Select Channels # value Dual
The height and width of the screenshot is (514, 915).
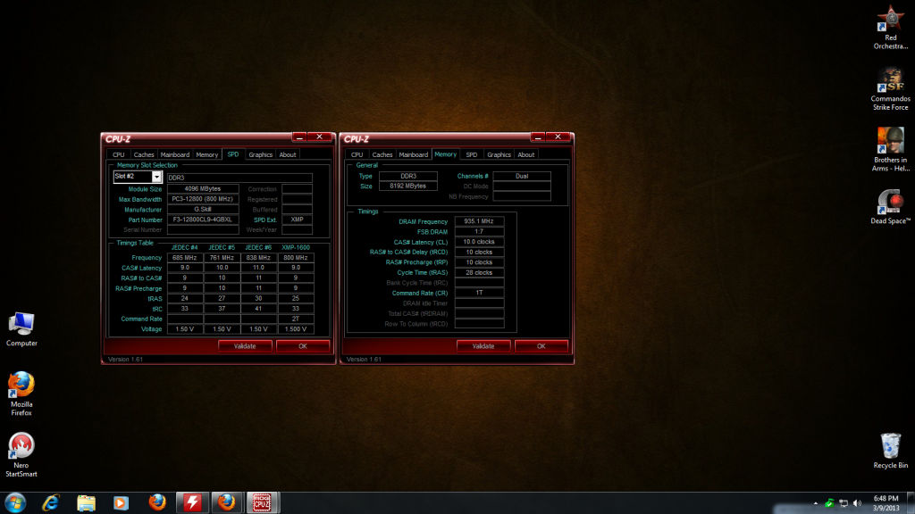click(x=522, y=176)
